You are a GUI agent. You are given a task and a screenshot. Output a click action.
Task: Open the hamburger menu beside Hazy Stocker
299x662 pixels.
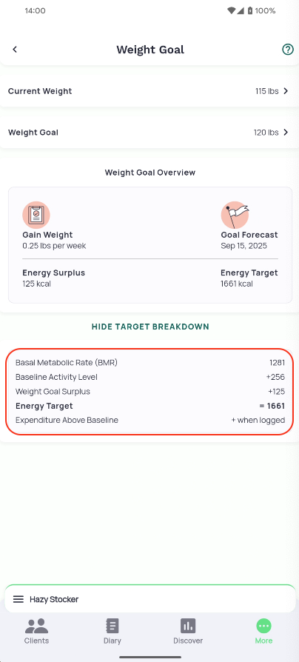pos(19,599)
